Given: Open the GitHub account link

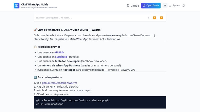Looking at the screenshot, I should click(59, 52).
